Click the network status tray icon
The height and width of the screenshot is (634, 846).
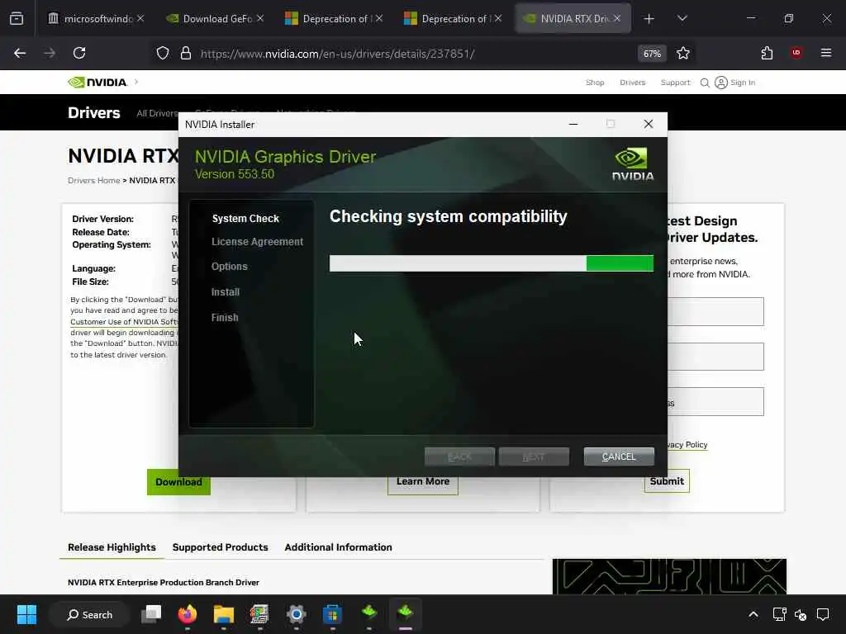click(778, 614)
